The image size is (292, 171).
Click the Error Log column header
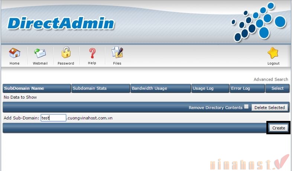[x=247, y=88]
